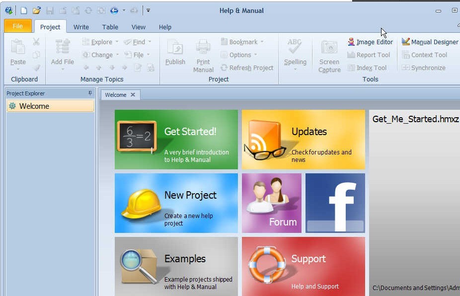Click the Publish icon
Image resolution: width=460 pixels, height=296 pixels.
(175, 48)
